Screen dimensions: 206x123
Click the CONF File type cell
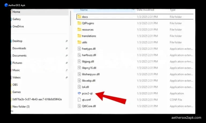coord(176,100)
